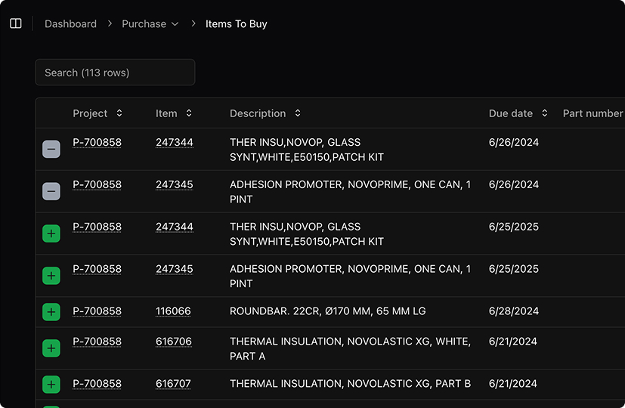
Task: Click the Part number column header
Action: [593, 113]
